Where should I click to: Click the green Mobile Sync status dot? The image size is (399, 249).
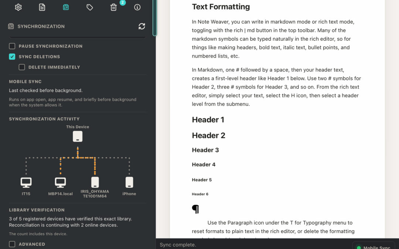pos(359,248)
